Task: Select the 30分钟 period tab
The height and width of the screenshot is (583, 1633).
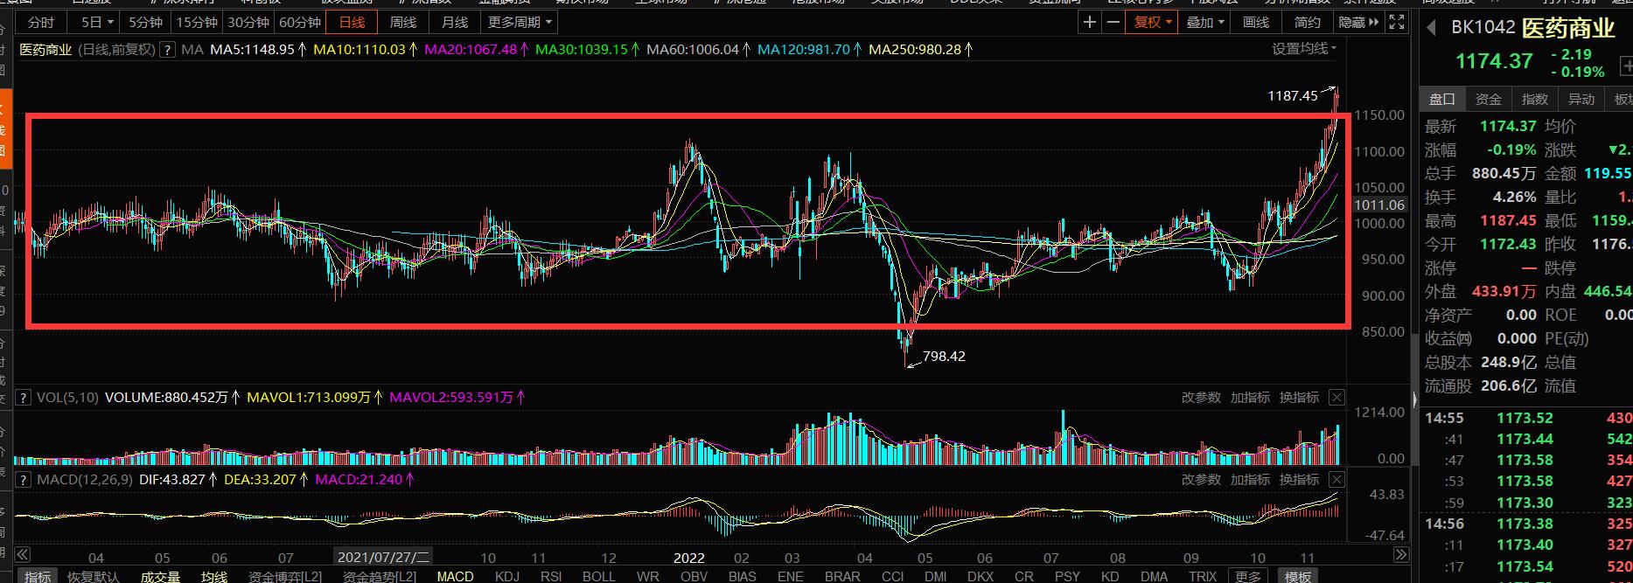Action: (x=248, y=23)
